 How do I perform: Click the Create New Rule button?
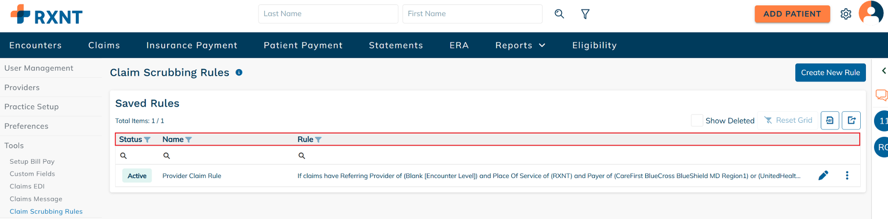click(830, 73)
